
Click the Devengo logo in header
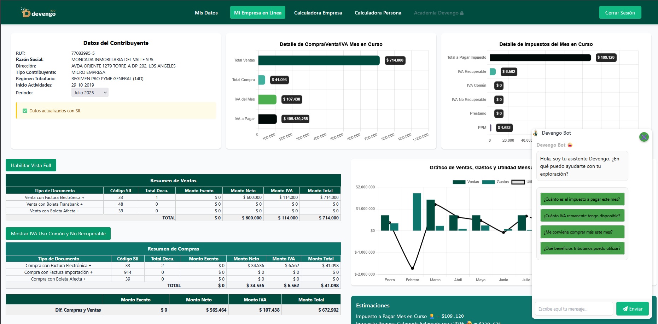pos(38,13)
